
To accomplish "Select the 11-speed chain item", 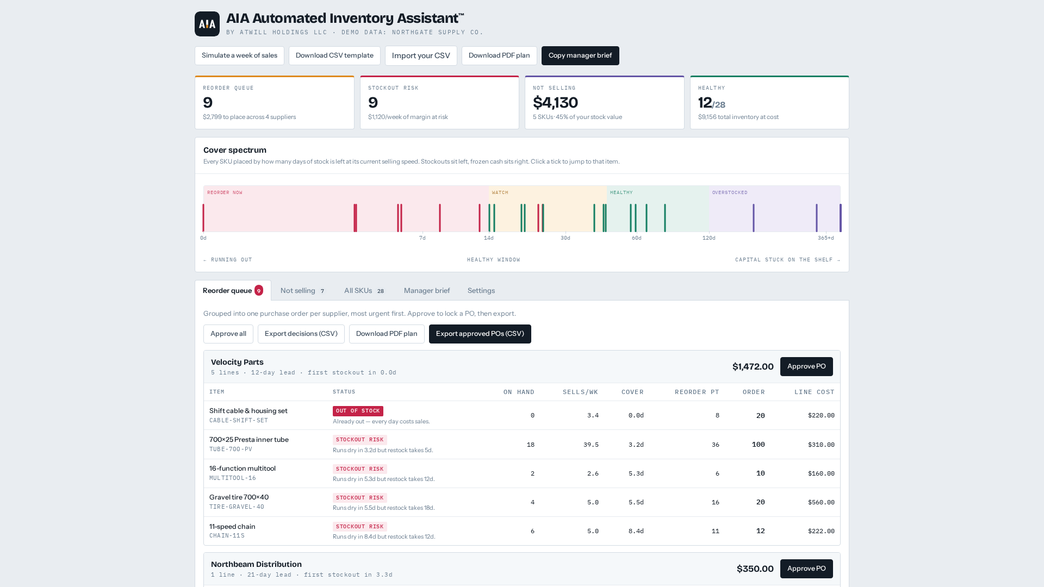I will (x=232, y=527).
